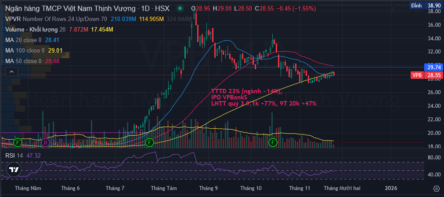The height and width of the screenshot is (197, 444).
Task: Open the green F marker before Tháng Tám
Action: pos(149,143)
